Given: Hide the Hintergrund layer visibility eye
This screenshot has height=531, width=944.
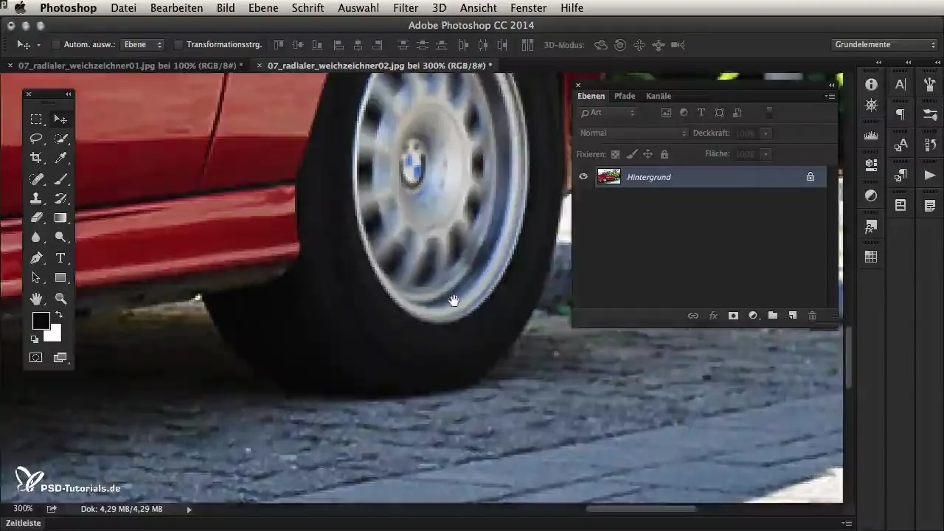Looking at the screenshot, I should (583, 177).
